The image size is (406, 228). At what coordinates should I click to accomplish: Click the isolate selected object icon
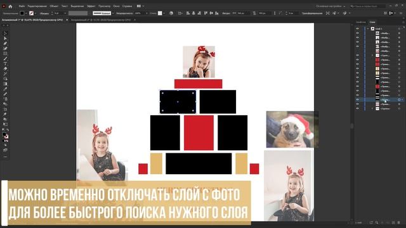[x=328, y=13]
